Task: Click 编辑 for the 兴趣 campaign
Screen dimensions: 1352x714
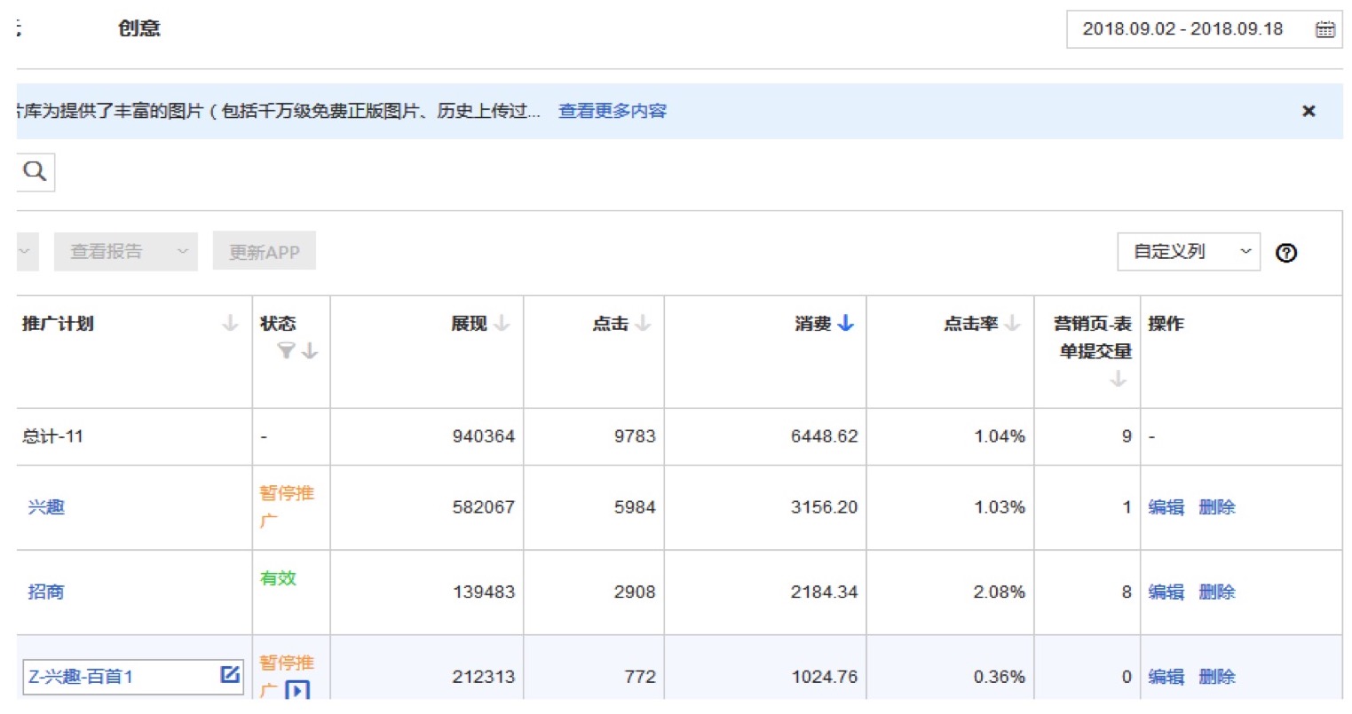Action: point(1166,507)
